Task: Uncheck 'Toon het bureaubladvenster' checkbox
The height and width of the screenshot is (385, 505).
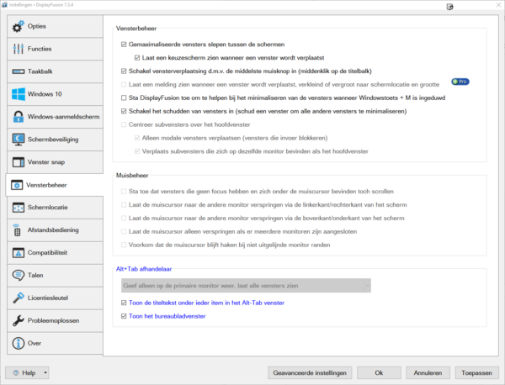Action: click(125, 316)
